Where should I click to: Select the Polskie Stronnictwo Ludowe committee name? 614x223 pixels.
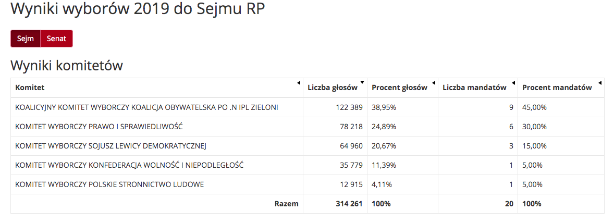pyautogui.click(x=109, y=184)
